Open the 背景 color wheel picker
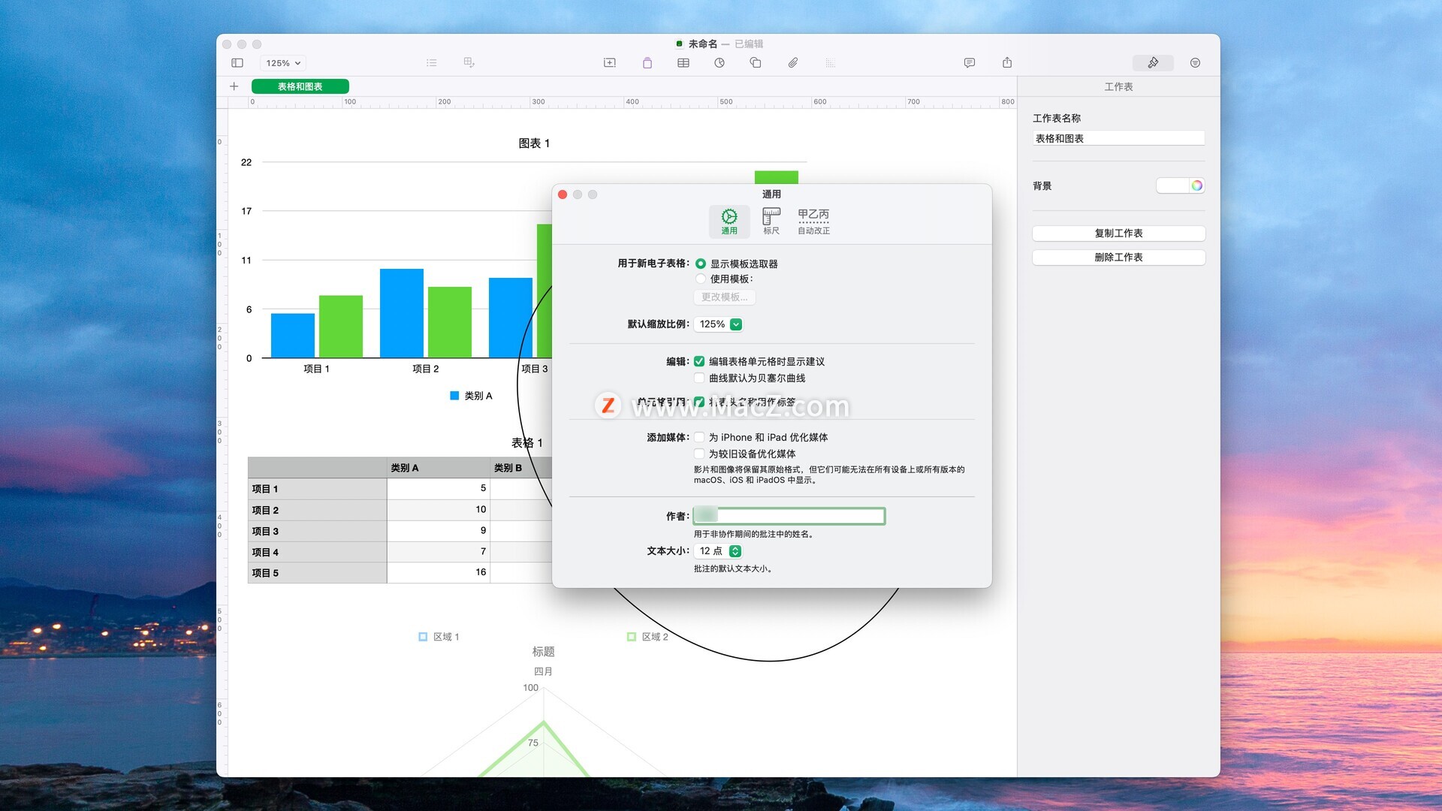 tap(1196, 185)
